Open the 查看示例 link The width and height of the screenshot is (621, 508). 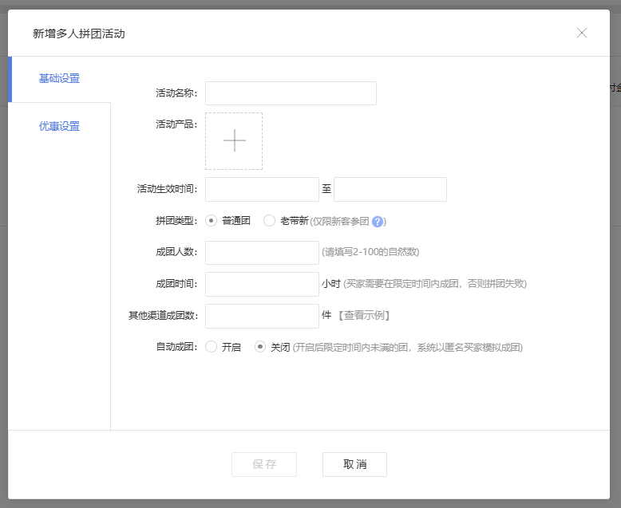364,315
